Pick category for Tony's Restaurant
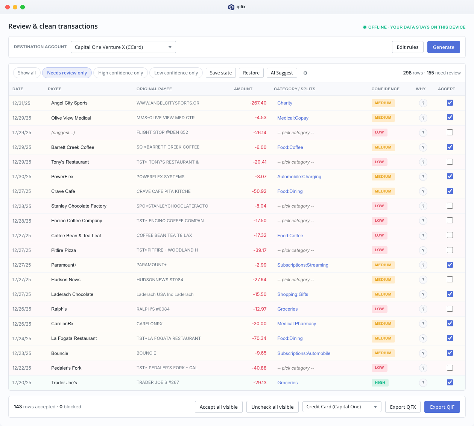This screenshot has width=474, height=426. point(296,162)
